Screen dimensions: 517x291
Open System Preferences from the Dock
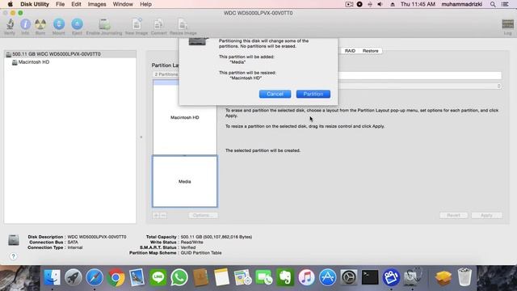pyautogui.click(x=349, y=277)
